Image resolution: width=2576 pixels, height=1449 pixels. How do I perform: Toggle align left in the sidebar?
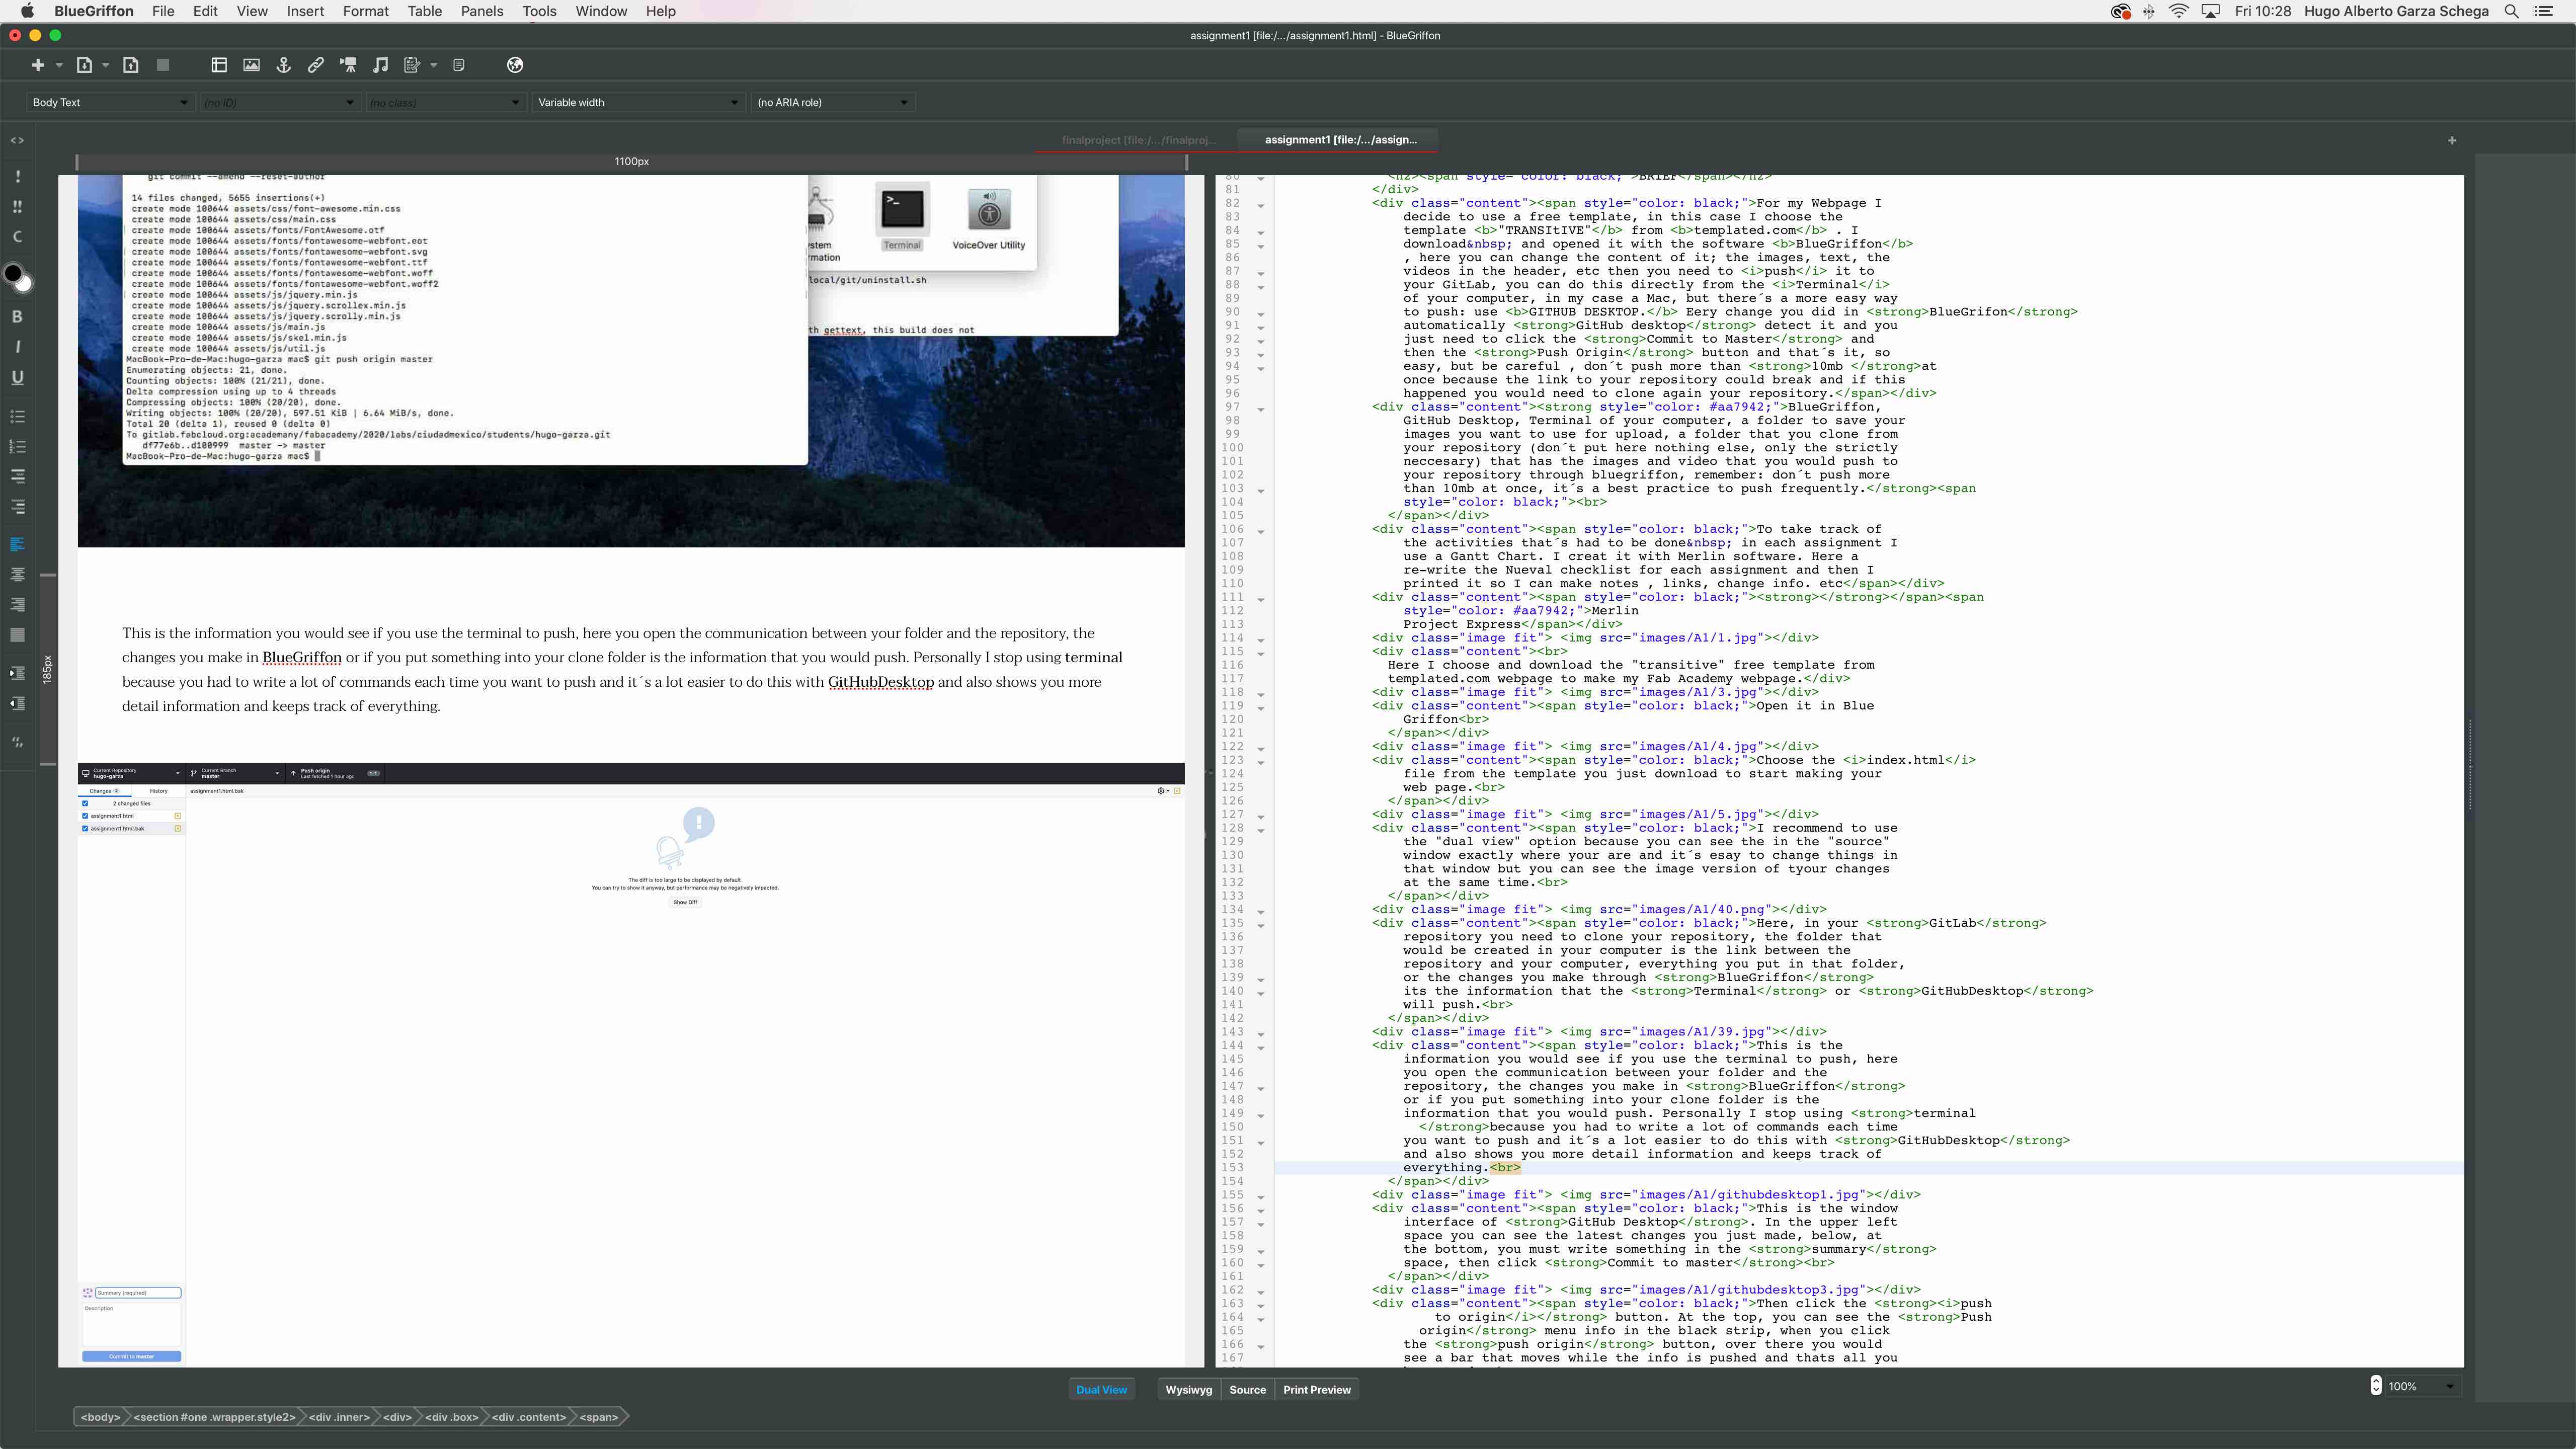17,544
